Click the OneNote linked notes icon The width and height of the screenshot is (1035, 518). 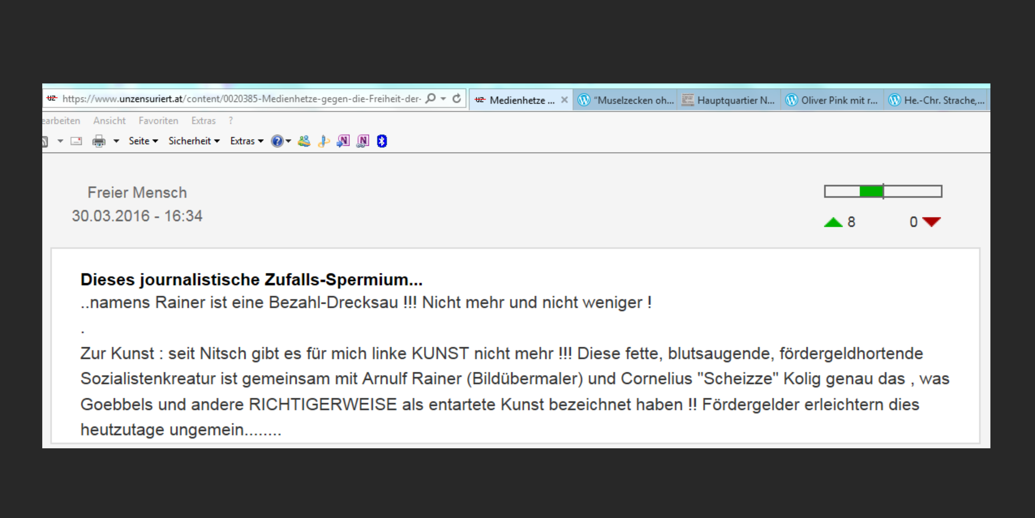362,141
